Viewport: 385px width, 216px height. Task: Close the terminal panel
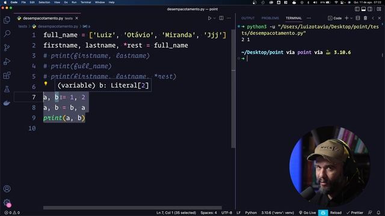tap(380, 18)
